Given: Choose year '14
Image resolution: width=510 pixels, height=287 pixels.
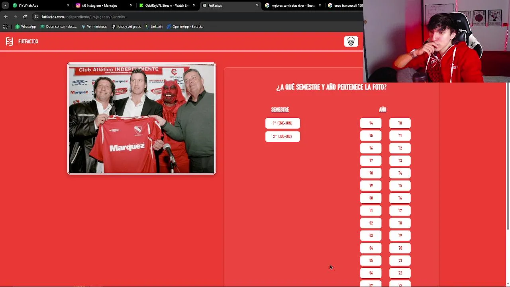Looking at the screenshot, I should (400, 173).
